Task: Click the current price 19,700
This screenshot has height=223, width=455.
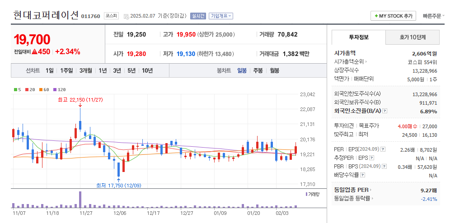Action: click(x=32, y=39)
